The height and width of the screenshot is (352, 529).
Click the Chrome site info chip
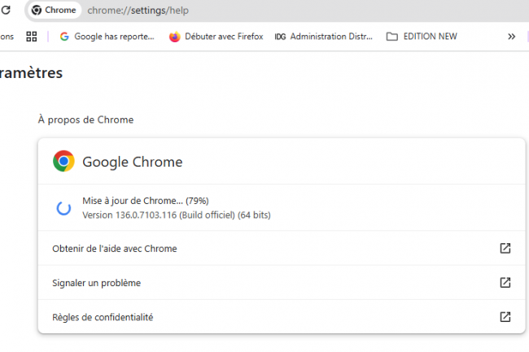click(55, 11)
